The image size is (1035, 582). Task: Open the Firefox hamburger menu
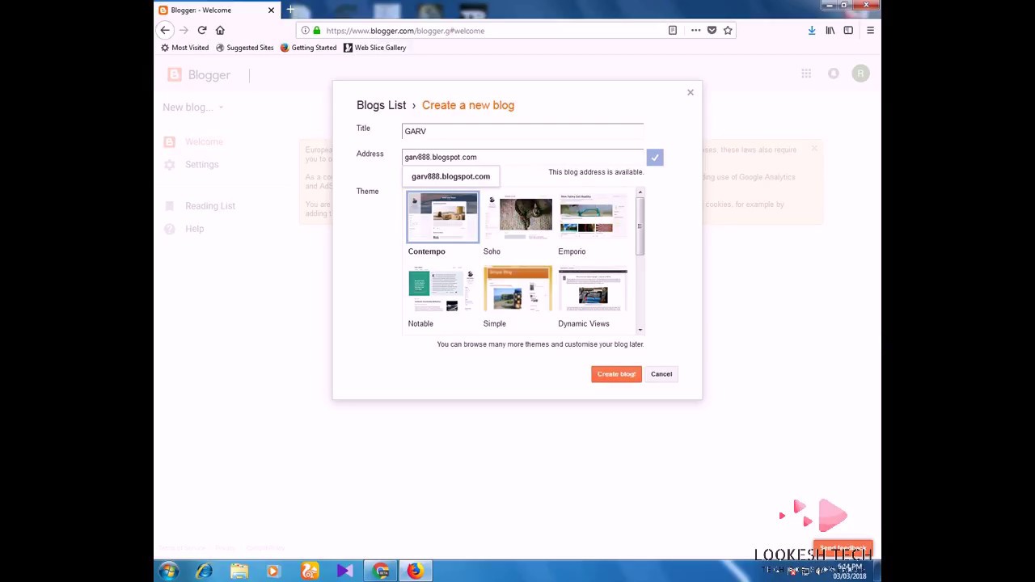[870, 31]
